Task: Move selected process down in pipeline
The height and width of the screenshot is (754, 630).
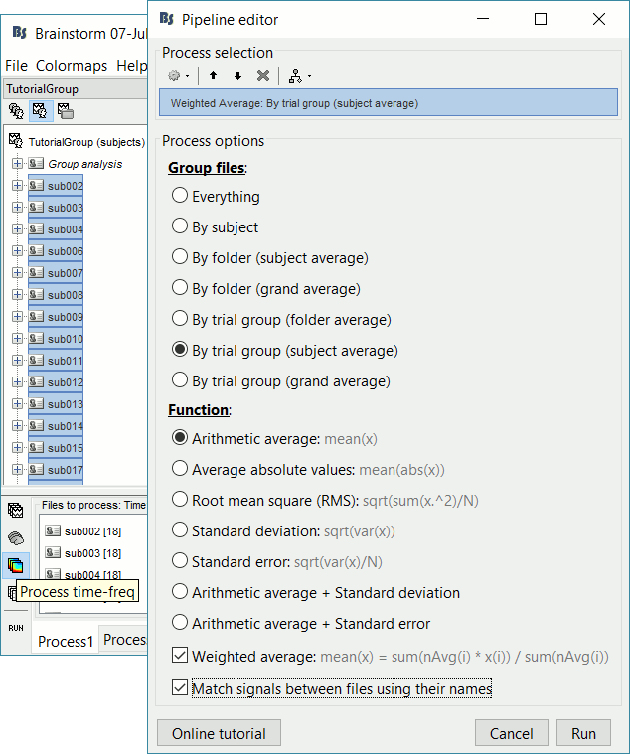Action: click(237, 75)
